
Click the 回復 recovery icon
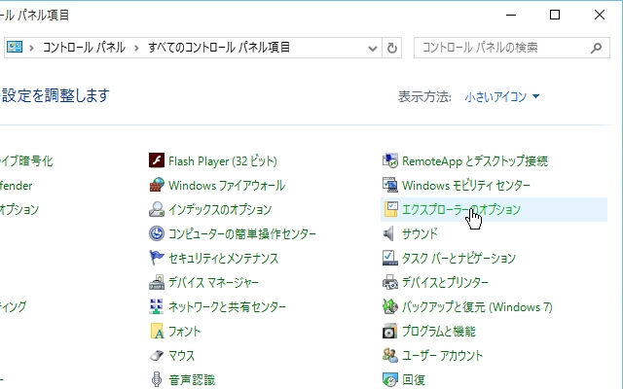(389, 379)
